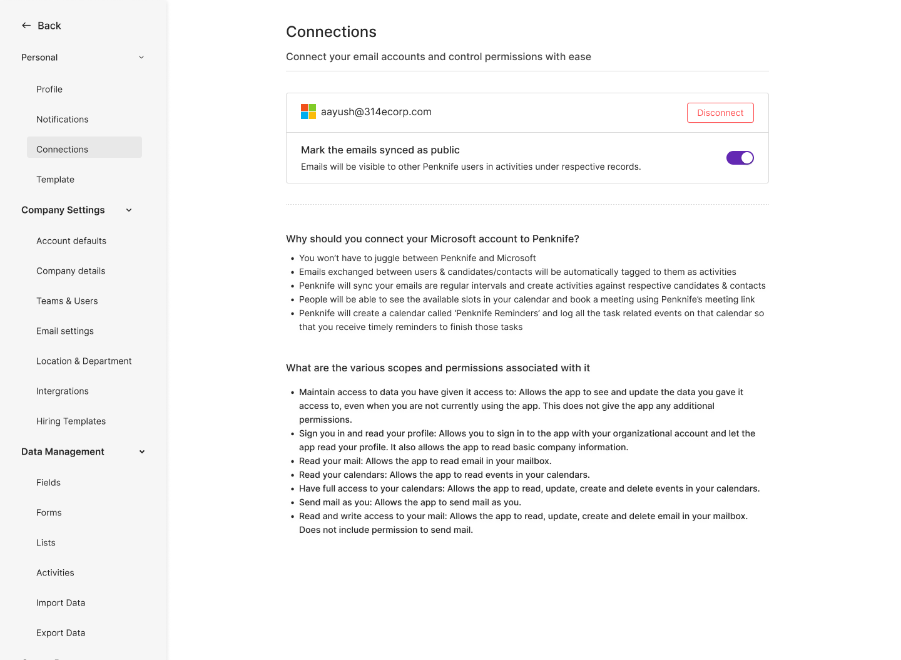The image size is (901, 660).
Task: Click 'What are the various scopes and permissions' heading
Action: click(438, 368)
